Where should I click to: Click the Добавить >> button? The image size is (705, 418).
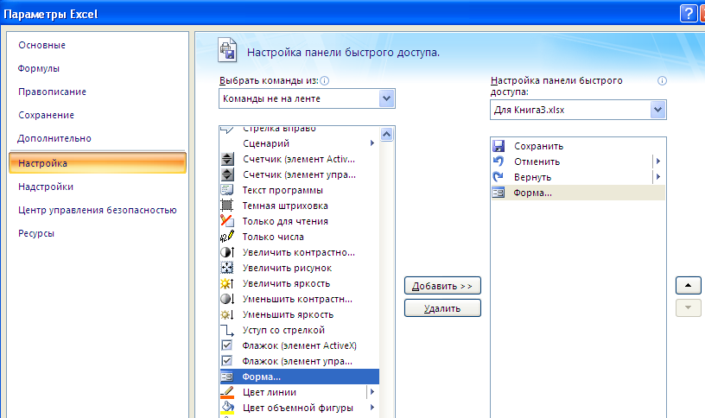[x=442, y=286]
